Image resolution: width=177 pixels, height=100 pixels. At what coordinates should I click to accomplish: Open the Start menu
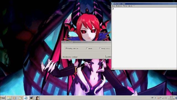click(3, 98)
